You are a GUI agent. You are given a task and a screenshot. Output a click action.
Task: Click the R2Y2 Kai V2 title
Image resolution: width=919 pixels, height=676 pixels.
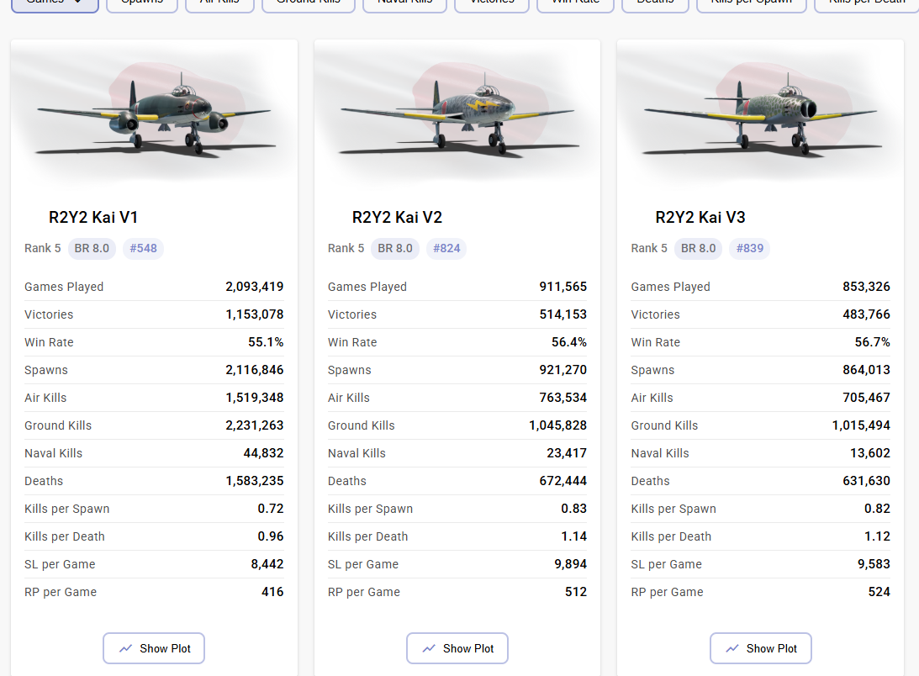(x=397, y=217)
